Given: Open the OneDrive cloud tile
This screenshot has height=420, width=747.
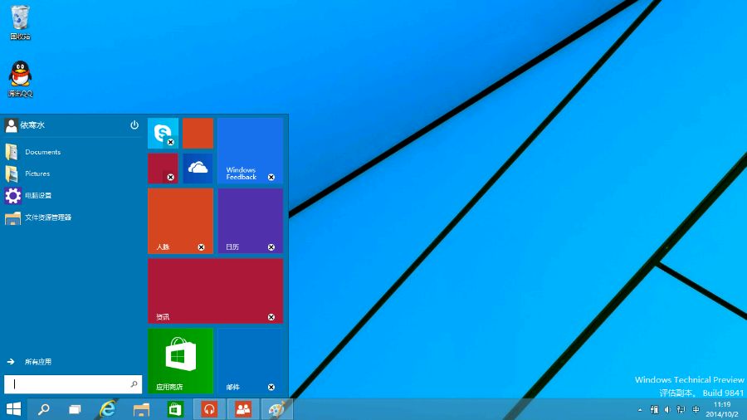Looking at the screenshot, I should (x=198, y=168).
